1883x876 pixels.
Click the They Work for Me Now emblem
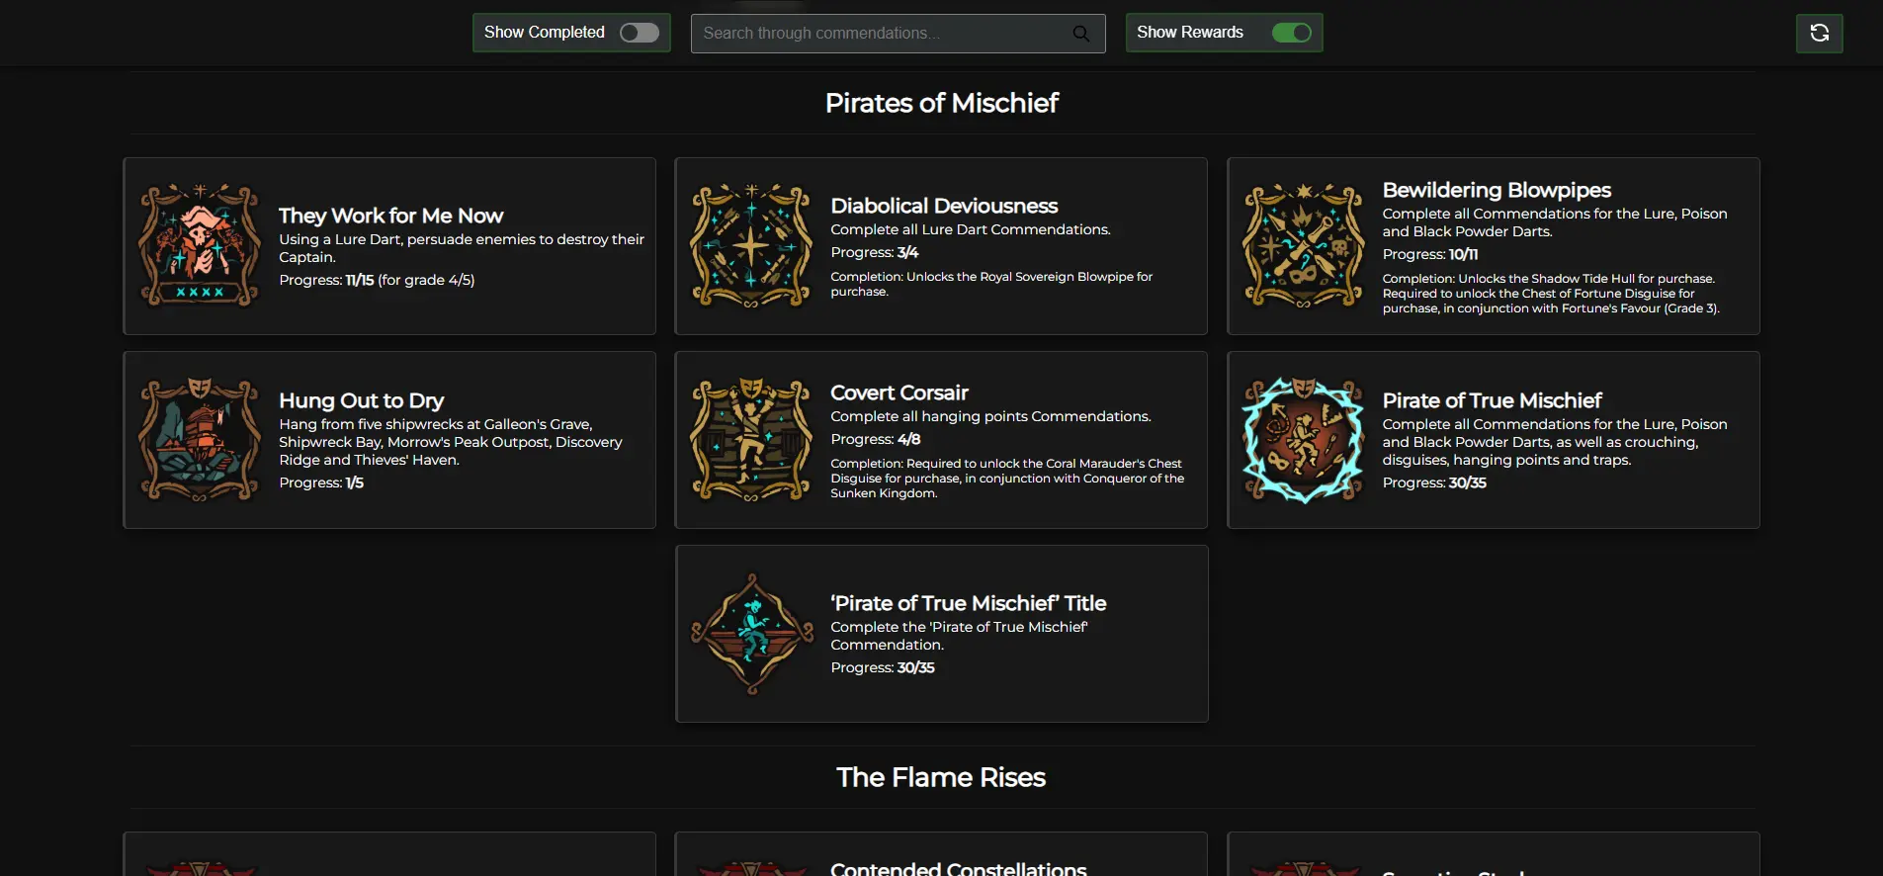pos(200,245)
